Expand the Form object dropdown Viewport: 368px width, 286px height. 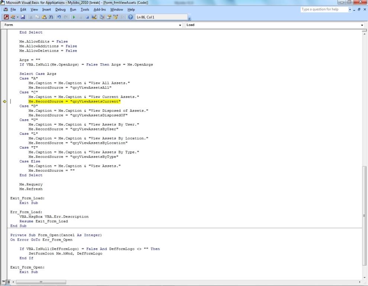(x=180, y=25)
